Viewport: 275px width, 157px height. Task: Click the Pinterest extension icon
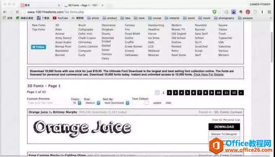tap(248, 12)
